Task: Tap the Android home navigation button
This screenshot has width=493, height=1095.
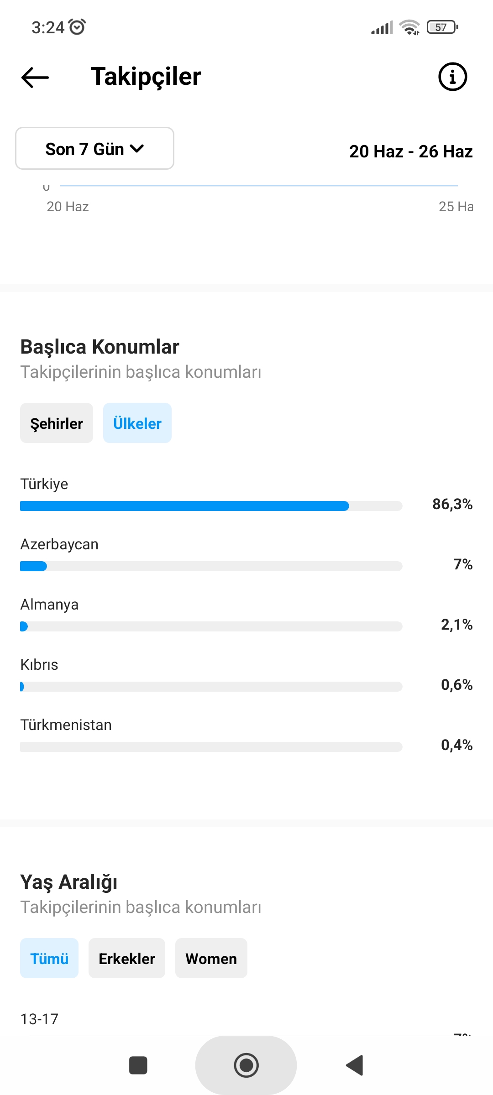Action: point(246,1065)
